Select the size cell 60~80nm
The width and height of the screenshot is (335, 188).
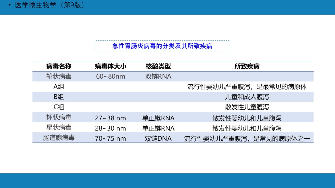click(x=111, y=77)
